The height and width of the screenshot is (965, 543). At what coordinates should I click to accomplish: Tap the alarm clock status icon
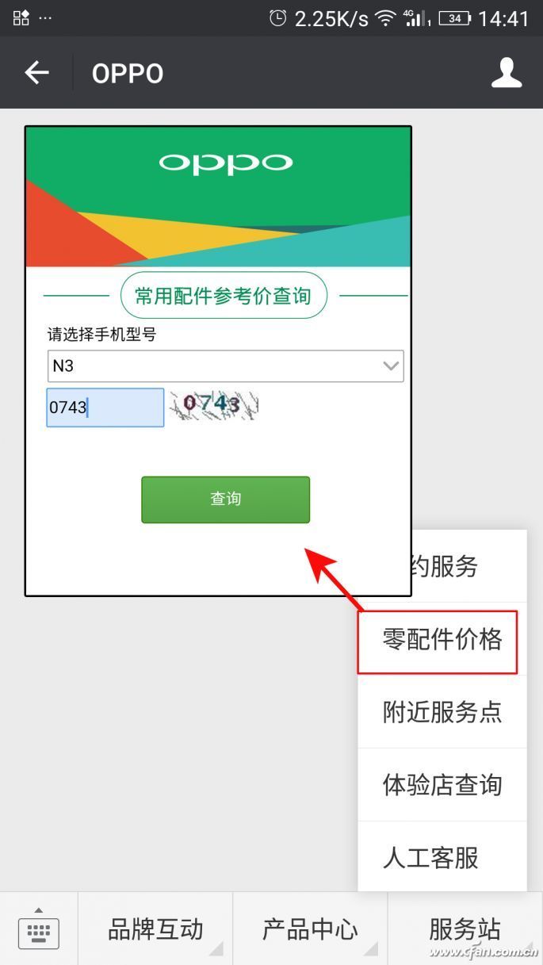[277, 17]
